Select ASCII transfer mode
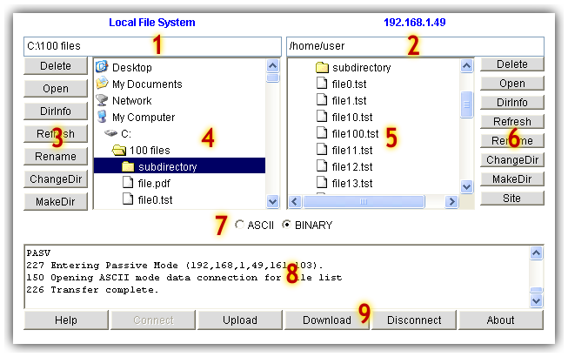This screenshot has width=568, height=357. pyautogui.click(x=239, y=225)
